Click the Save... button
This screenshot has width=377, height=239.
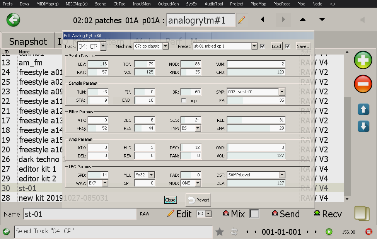304,46
